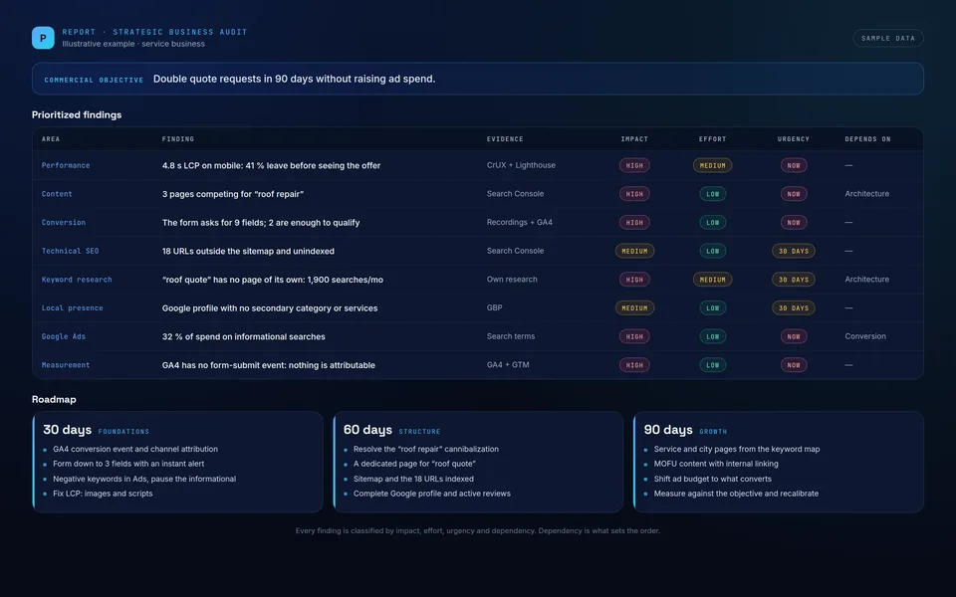
Task: Click the form asks for 9 fields finding
Action: click(261, 222)
